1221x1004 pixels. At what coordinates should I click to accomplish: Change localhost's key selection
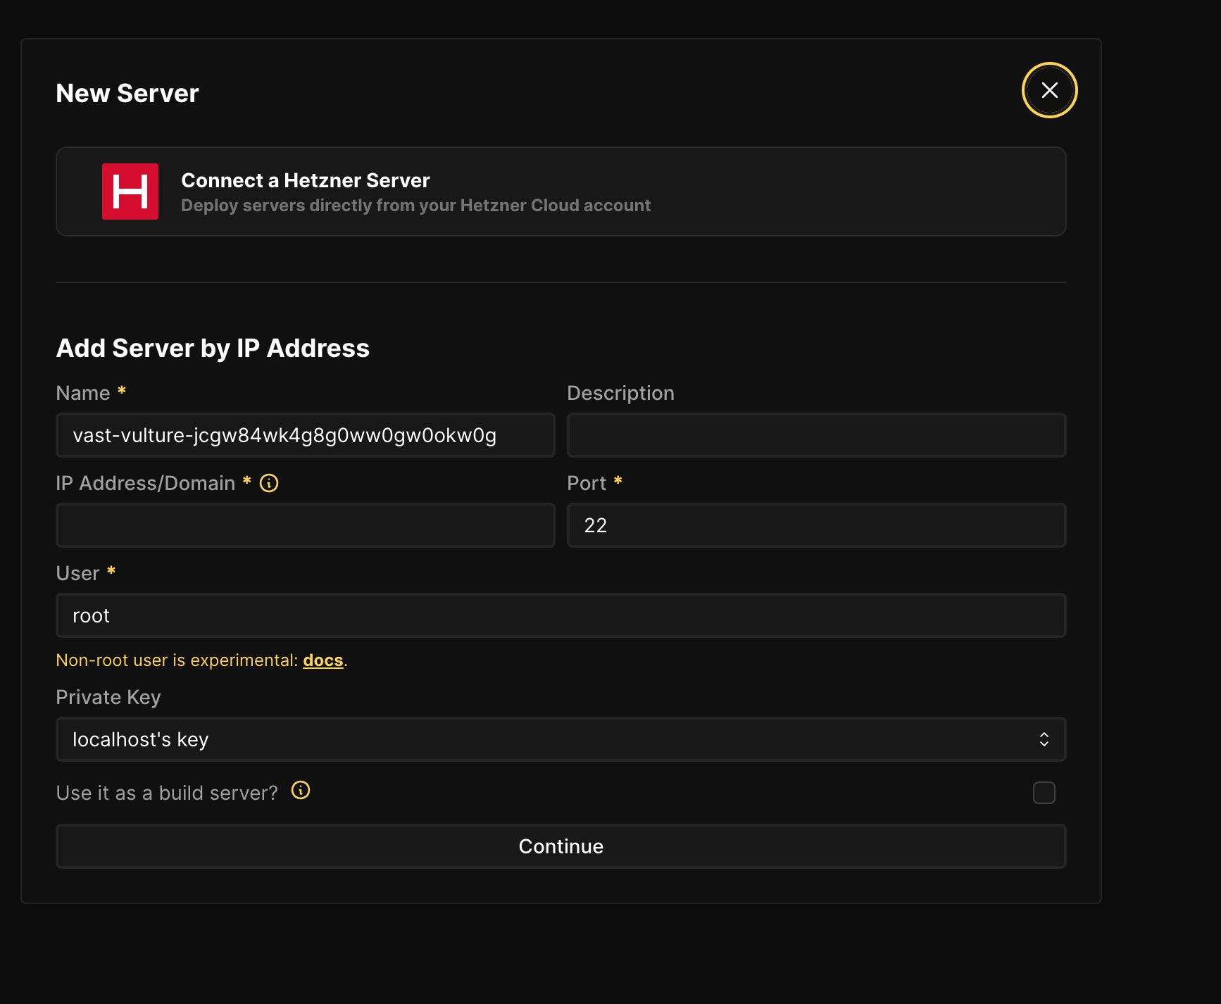click(561, 739)
